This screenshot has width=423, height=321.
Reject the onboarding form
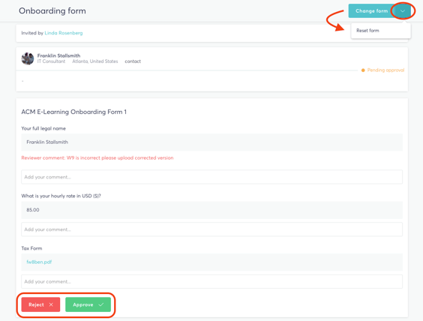(x=40, y=304)
